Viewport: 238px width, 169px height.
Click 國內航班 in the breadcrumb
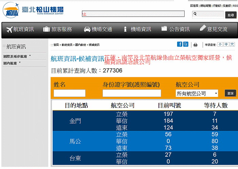click(81, 45)
